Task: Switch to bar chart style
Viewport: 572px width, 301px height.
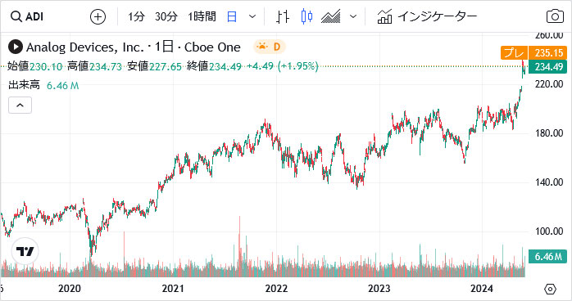Action: pyautogui.click(x=283, y=16)
